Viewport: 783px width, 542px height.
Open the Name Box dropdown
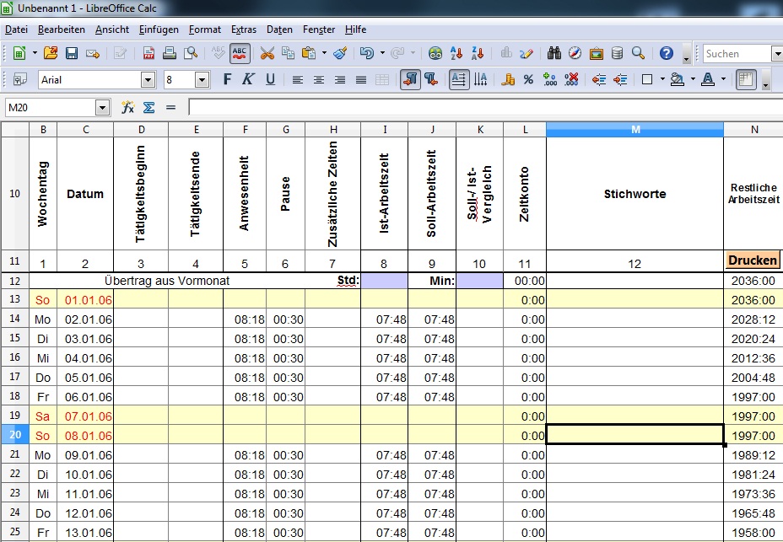[102, 107]
